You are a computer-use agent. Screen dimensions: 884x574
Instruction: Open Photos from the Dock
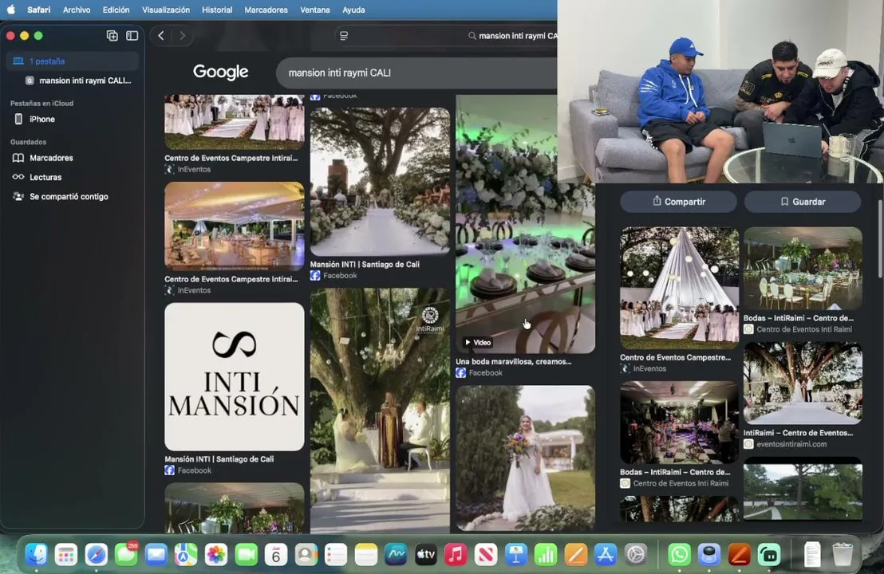(x=216, y=555)
